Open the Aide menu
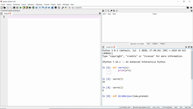Image resolution: width=193 pixels, height=109 pixels. pyautogui.click(x=72, y=5)
